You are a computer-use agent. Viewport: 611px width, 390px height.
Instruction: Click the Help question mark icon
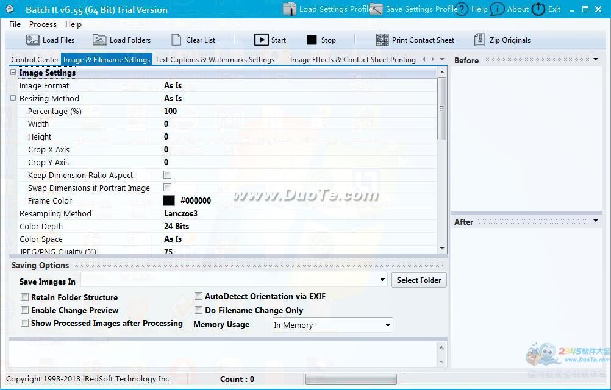point(462,9)
